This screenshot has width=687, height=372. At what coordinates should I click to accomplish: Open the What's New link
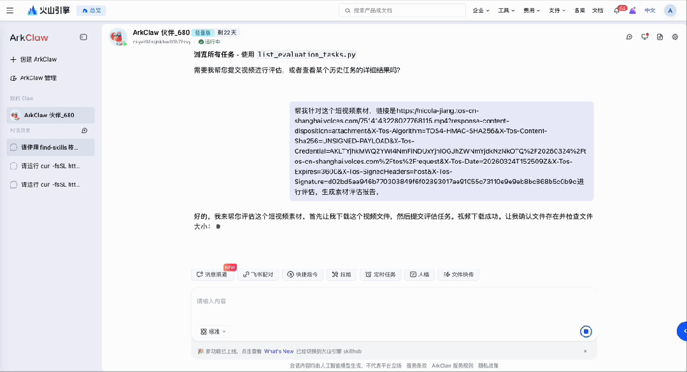[279, 352]
